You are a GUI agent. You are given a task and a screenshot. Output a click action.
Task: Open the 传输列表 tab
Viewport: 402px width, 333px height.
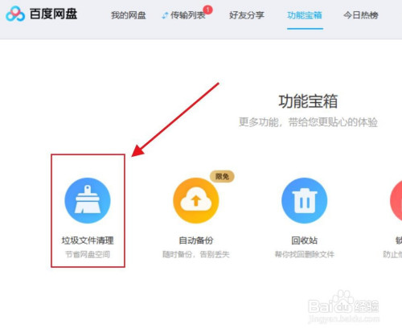pyautogui.click(x=187, y=15)
